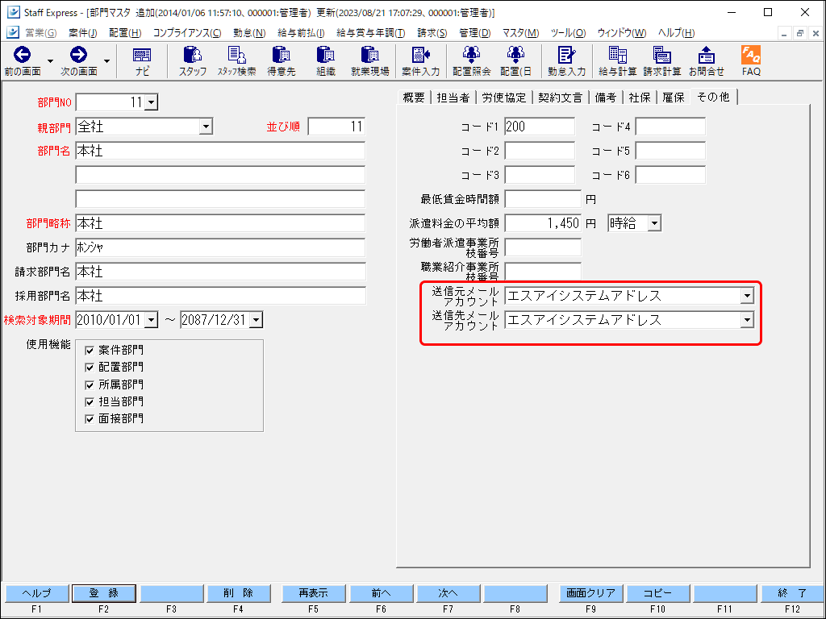
Task: Toggle the 所属部門 checkbox off
Action: click(x=89, y=384)
